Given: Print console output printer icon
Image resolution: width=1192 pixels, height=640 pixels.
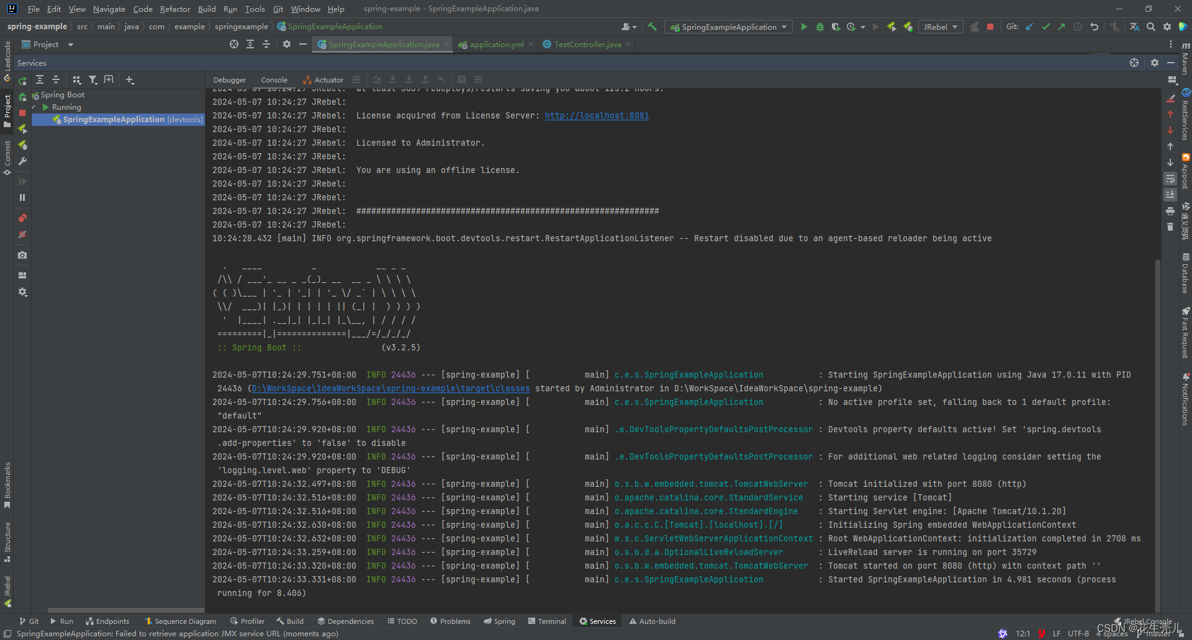Looking at the screenshot, I should 1170,211.
